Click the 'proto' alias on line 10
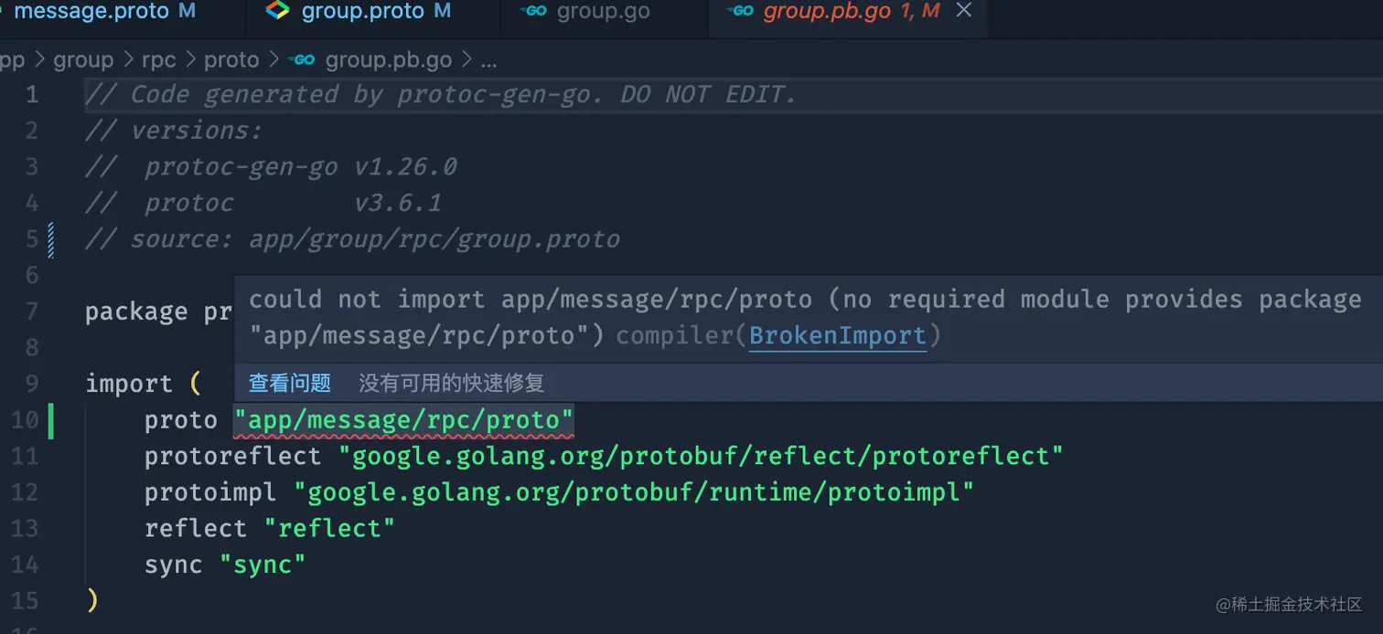Image resolution: width=1383 pixels, height=634 pixels. pos(181,420)
